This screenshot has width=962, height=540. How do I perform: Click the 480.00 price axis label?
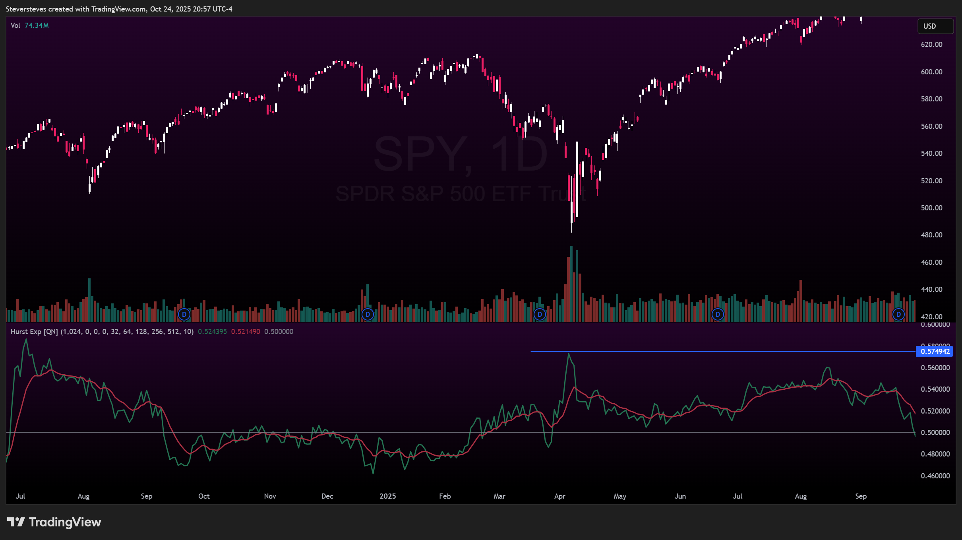[x=931, y=235]
